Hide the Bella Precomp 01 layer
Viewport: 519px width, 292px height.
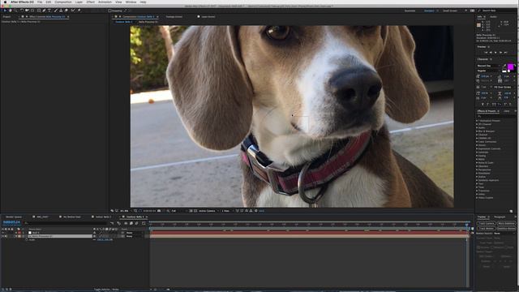(3, 236)
